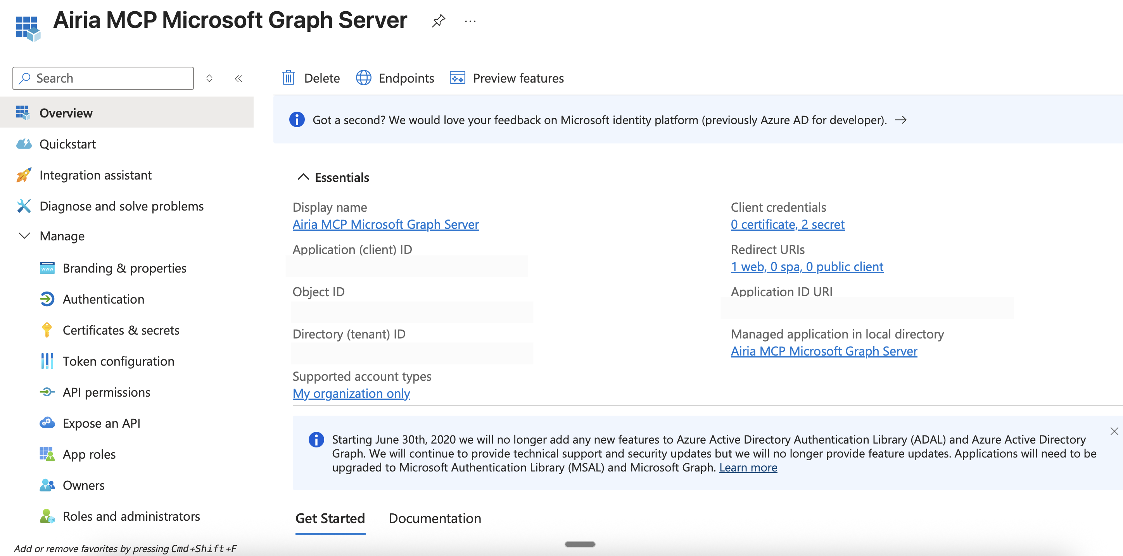This screenshot has height=556, width=1123.
Task: Go to Token configuration icon
Action: [47, 361]
